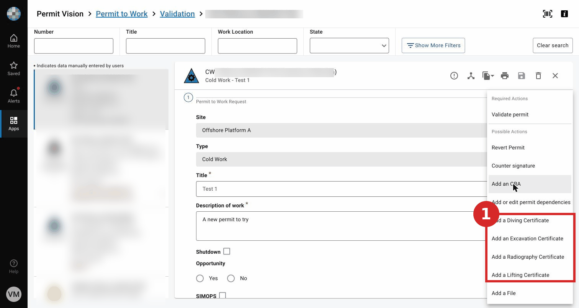Click step 1 circle of Permit Request

[x=188, y=98]
